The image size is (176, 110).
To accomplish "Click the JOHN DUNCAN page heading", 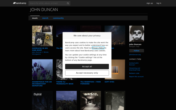I will (44, 10).
